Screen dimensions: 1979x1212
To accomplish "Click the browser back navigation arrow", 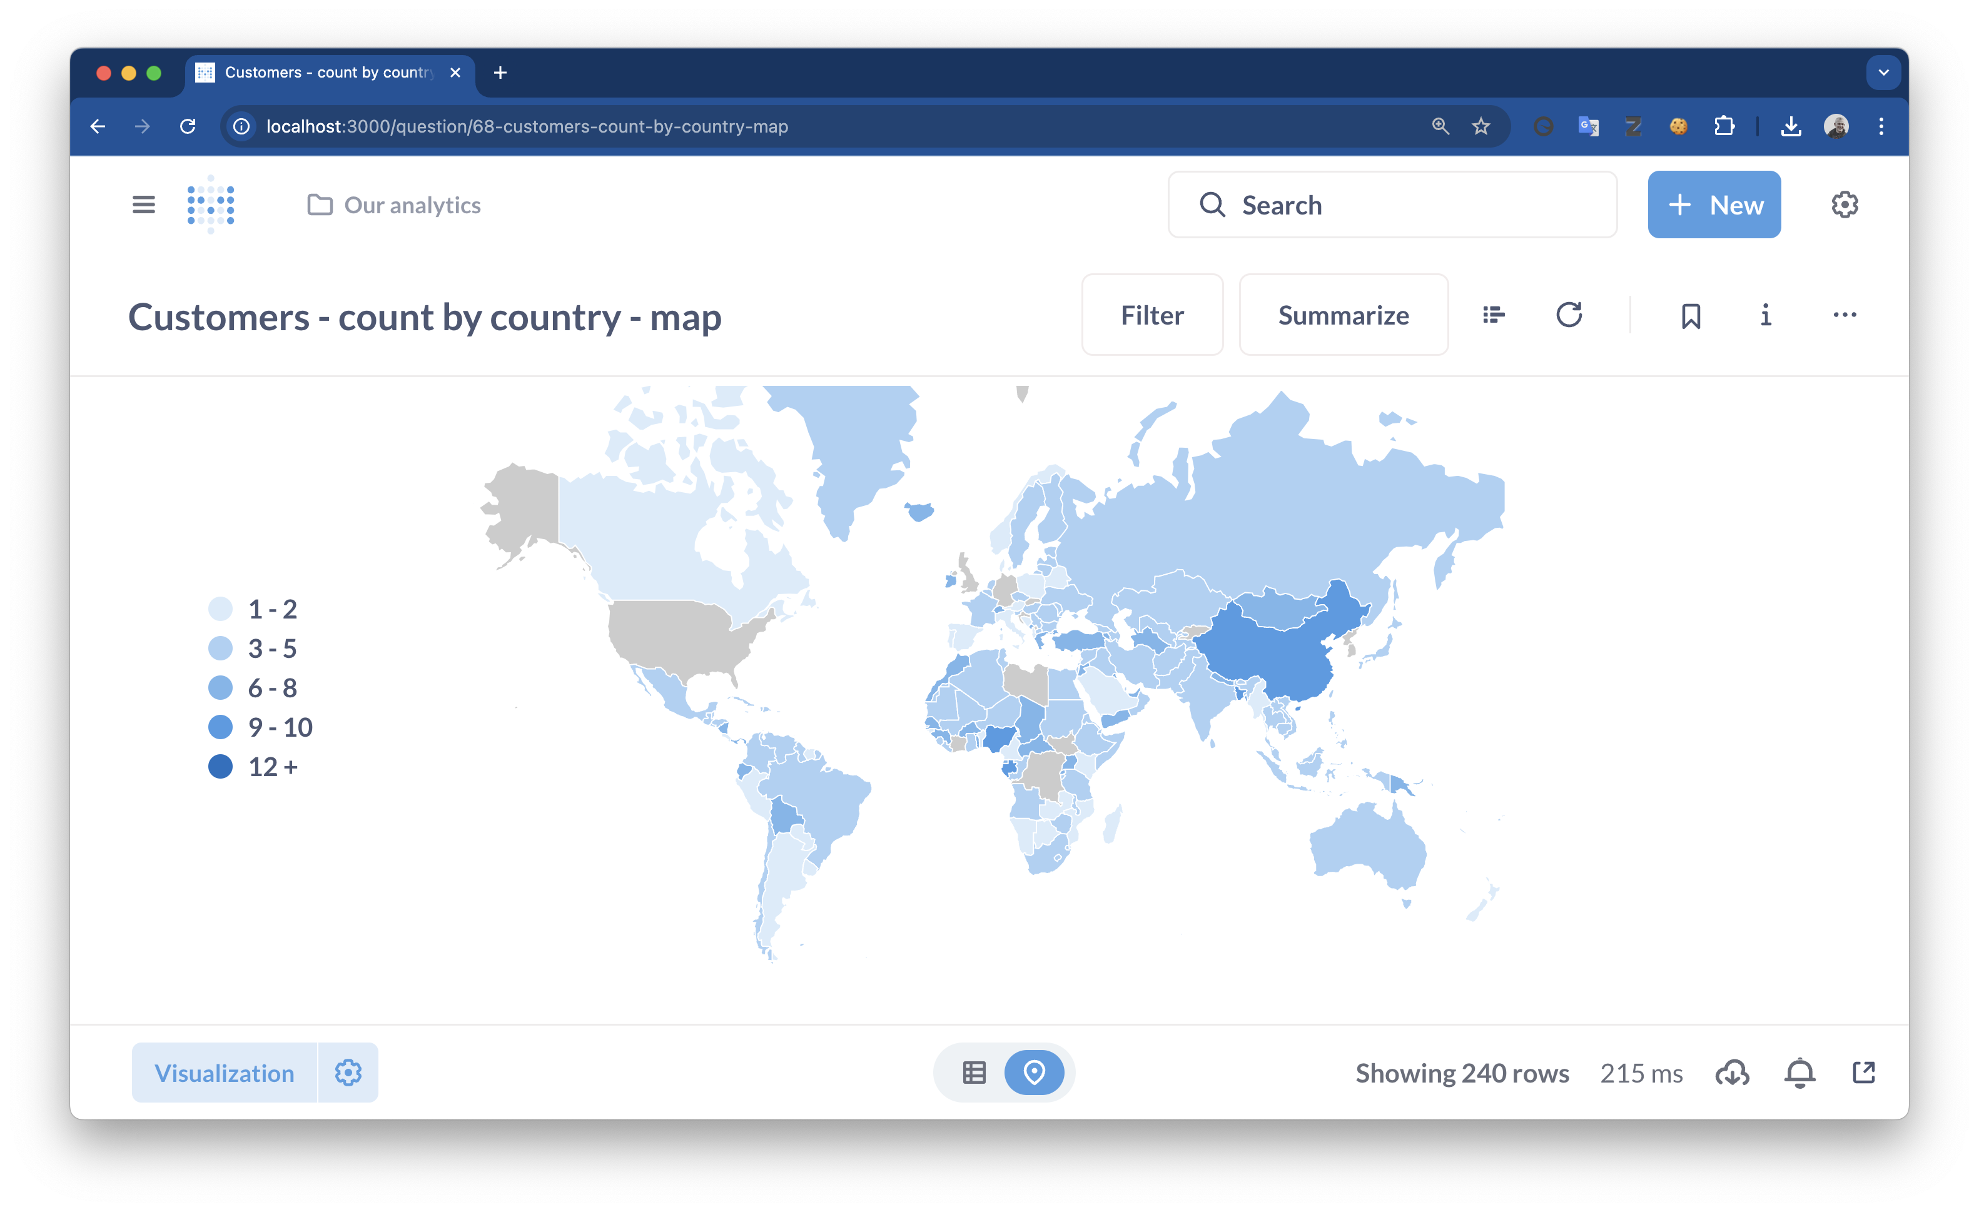I will 96,126.
